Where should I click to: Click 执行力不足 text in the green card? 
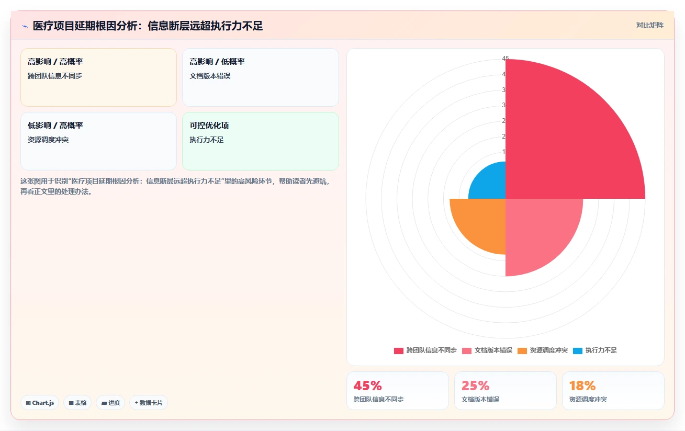pyautogui.click(x=207, y=140)
